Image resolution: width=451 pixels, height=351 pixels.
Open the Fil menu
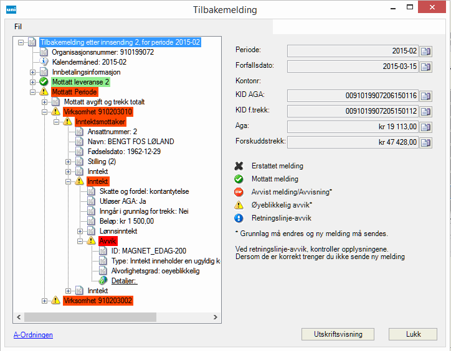coord(18,27)
